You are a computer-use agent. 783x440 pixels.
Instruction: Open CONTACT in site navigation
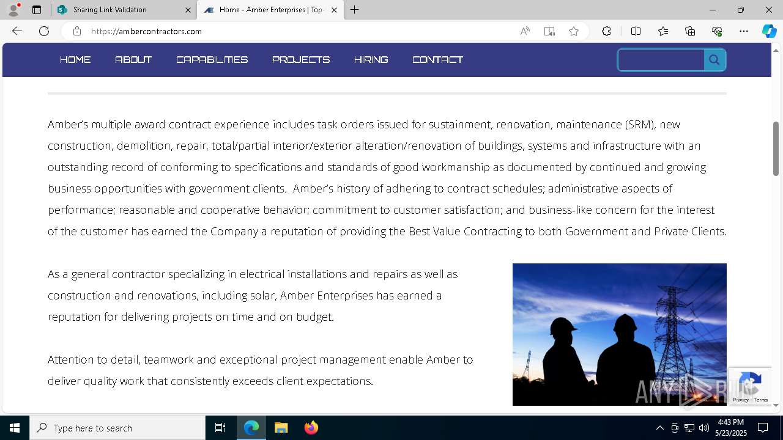point(437,59)
